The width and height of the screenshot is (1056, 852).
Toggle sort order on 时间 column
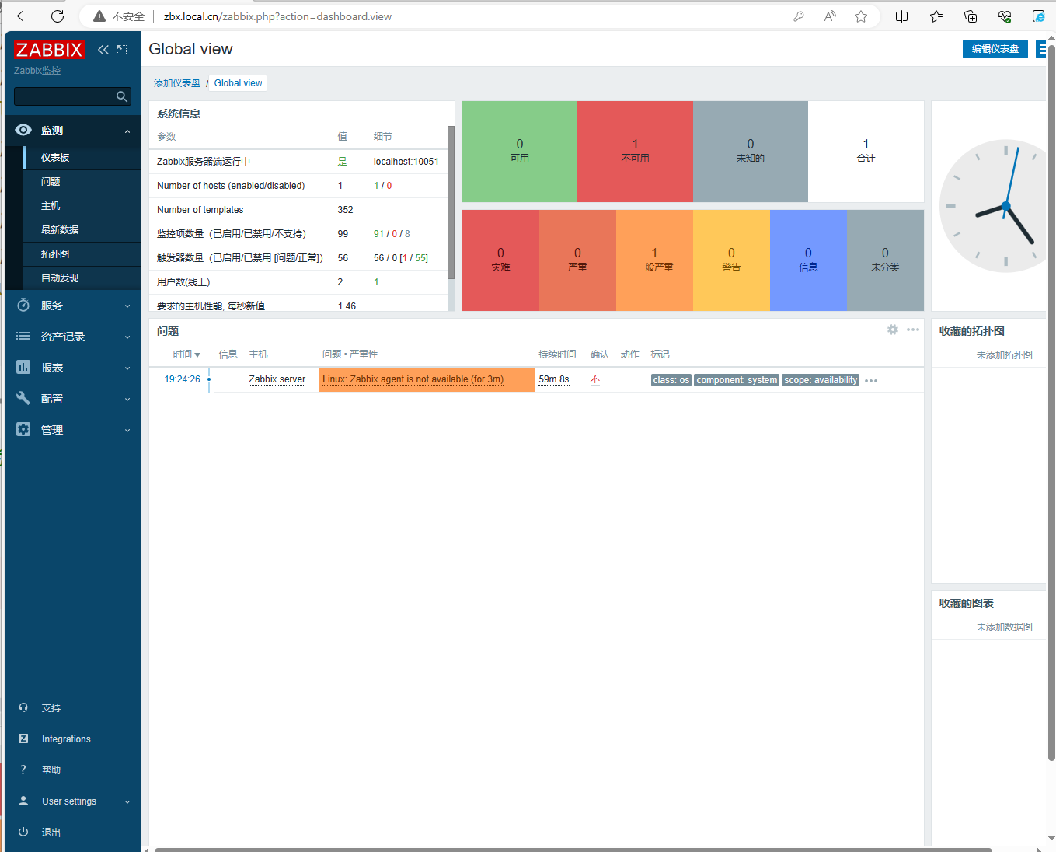pos(186,354)
